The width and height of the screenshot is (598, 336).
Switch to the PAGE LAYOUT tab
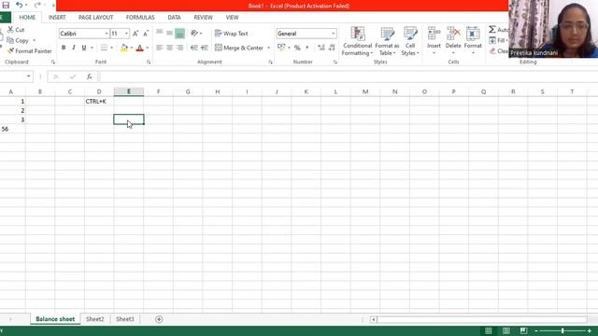tap(95, 18)
